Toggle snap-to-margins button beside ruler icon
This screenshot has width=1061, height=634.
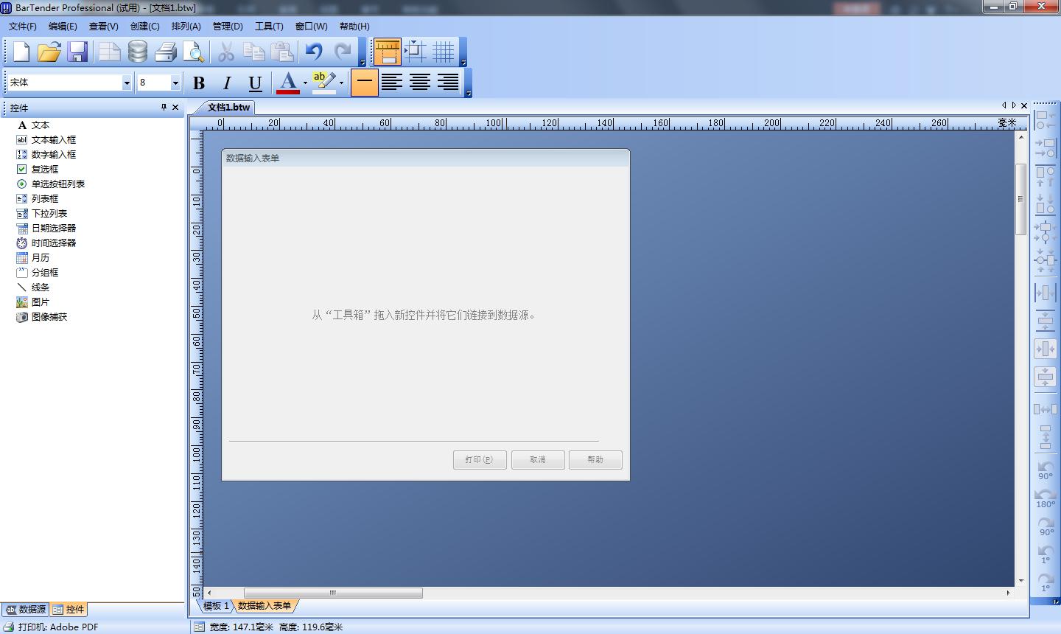tap(416, 52)
